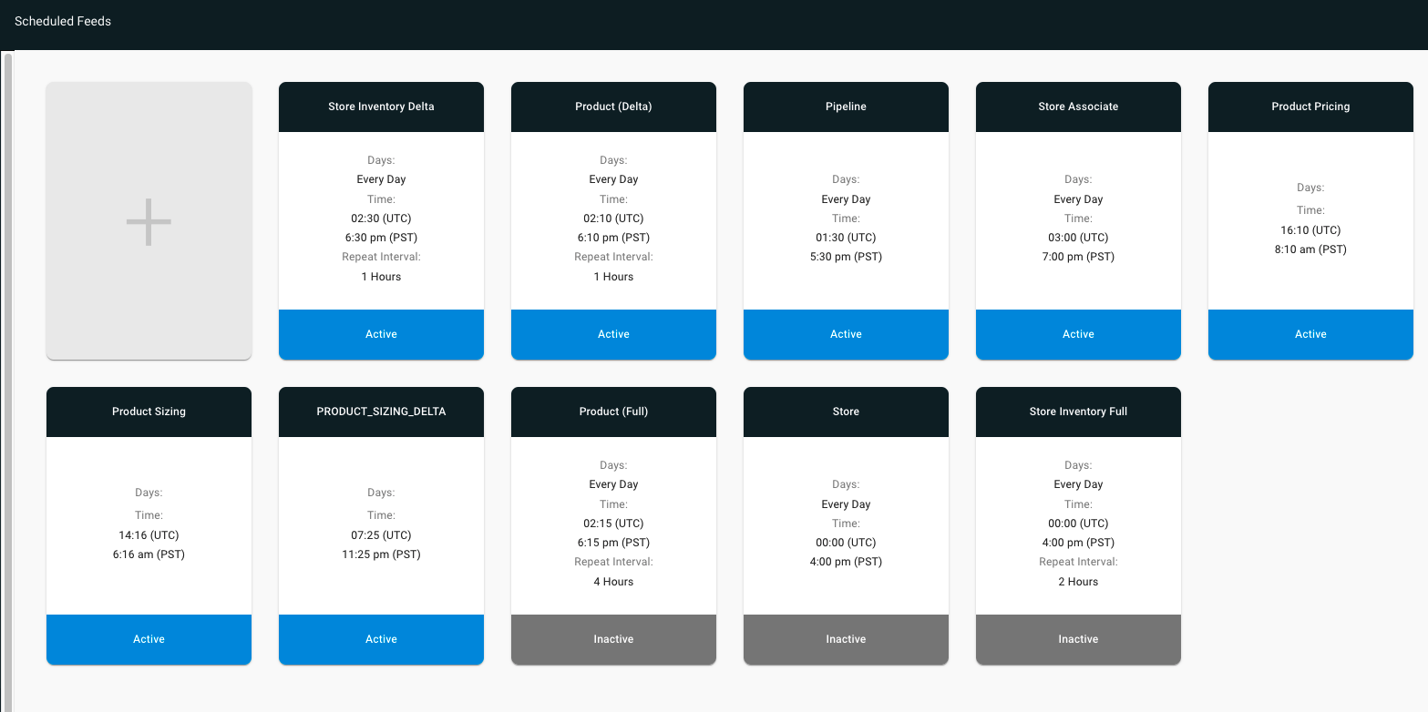
Task: Activate the Store Inventory Full feed
Action: 1078,639
